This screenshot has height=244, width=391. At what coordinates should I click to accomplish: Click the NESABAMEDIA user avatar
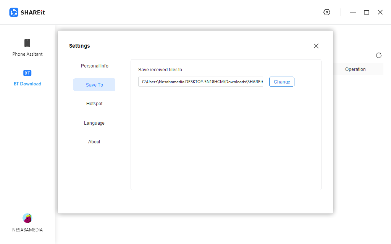(27, 218)
